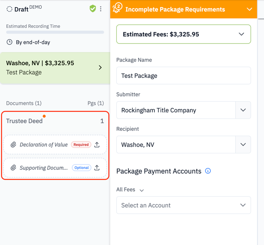Click the info icon by Package Payment Accounts
Image resolution: width=264 pixels, height=245 pixels.
208,171
